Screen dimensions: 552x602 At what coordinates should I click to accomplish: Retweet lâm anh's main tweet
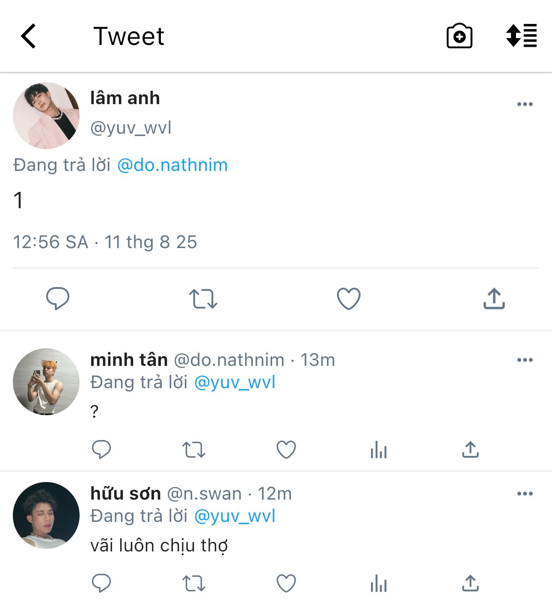(203, 299)
